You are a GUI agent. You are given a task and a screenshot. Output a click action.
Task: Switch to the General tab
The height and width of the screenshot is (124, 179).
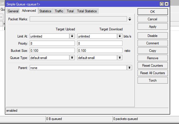(x=13, y=11)
